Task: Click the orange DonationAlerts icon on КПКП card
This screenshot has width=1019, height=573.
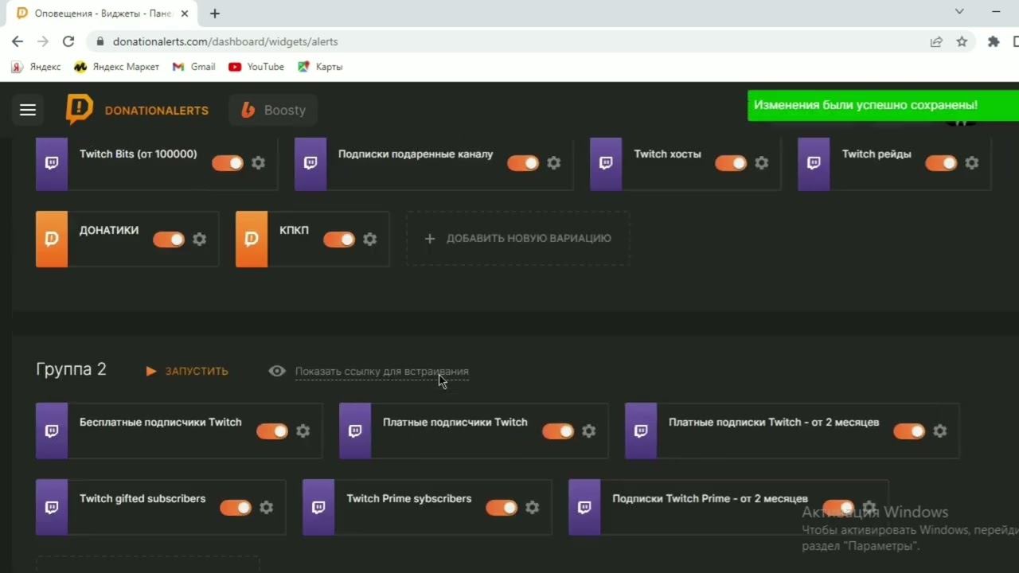Action: coord(252,239)
